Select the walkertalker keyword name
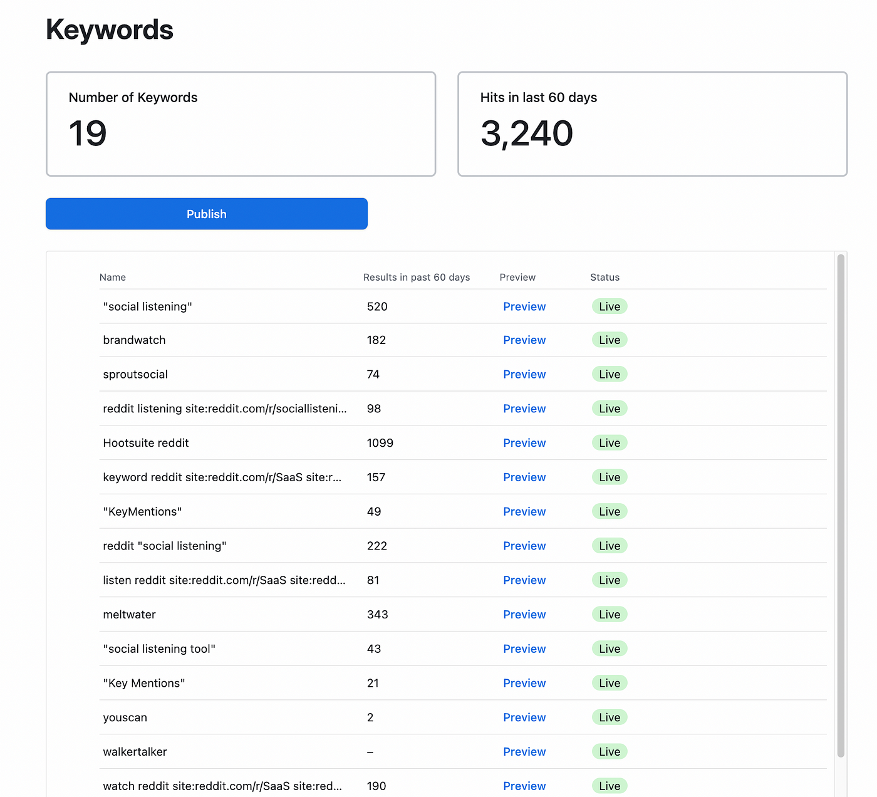This screenshot has width=877, height=797. click(x=135, y=752)
